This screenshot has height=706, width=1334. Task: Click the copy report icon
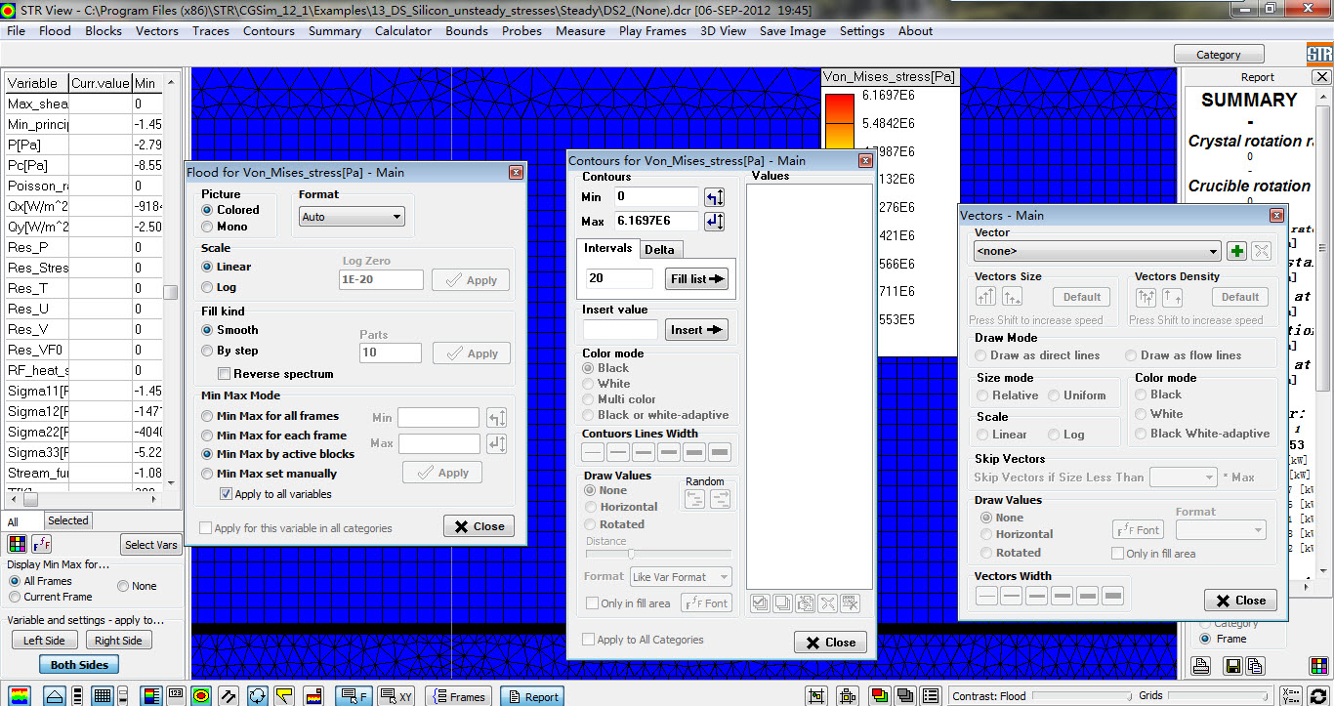pos(1255,666)
